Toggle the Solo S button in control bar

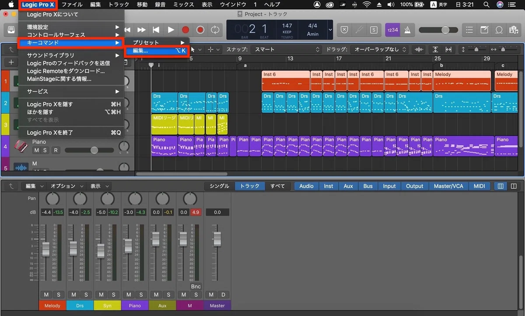point(374,30)
